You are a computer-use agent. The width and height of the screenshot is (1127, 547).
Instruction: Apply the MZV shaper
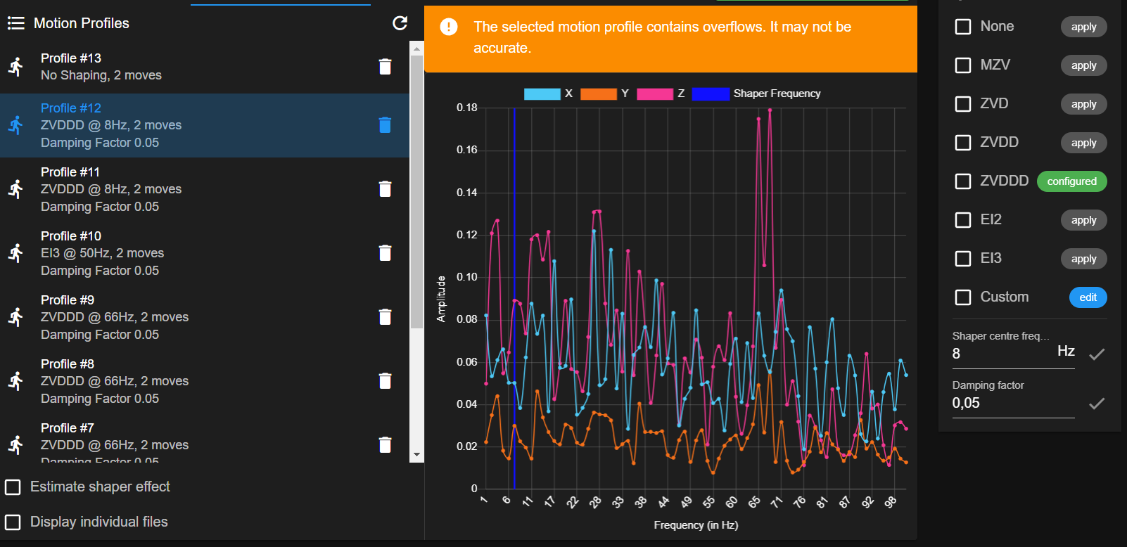[1083, 65]
